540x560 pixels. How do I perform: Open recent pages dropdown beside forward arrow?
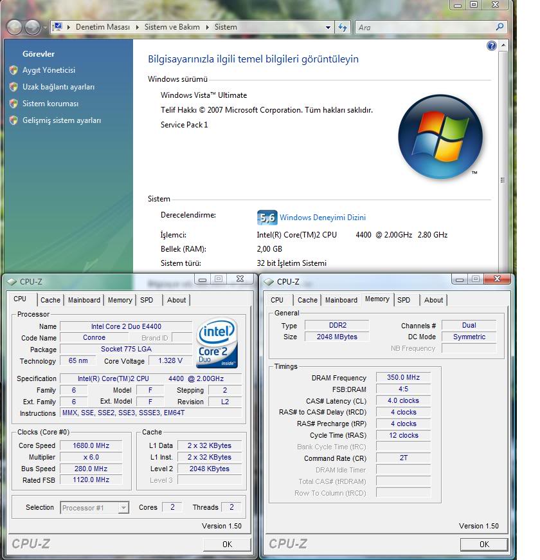click(x=45, y=28)
